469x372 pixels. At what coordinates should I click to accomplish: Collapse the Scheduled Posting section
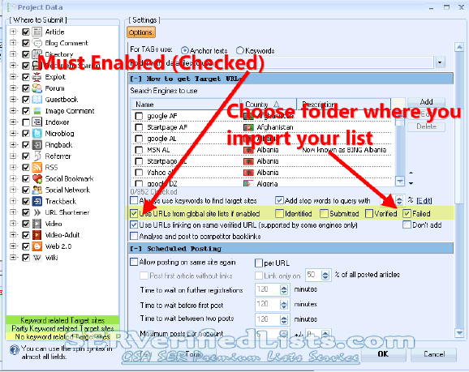pyautogui.click(x=136, y=249)
